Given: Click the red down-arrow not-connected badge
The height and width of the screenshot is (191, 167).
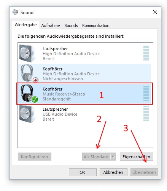Looking at the screenshot, I should (36, 80).
